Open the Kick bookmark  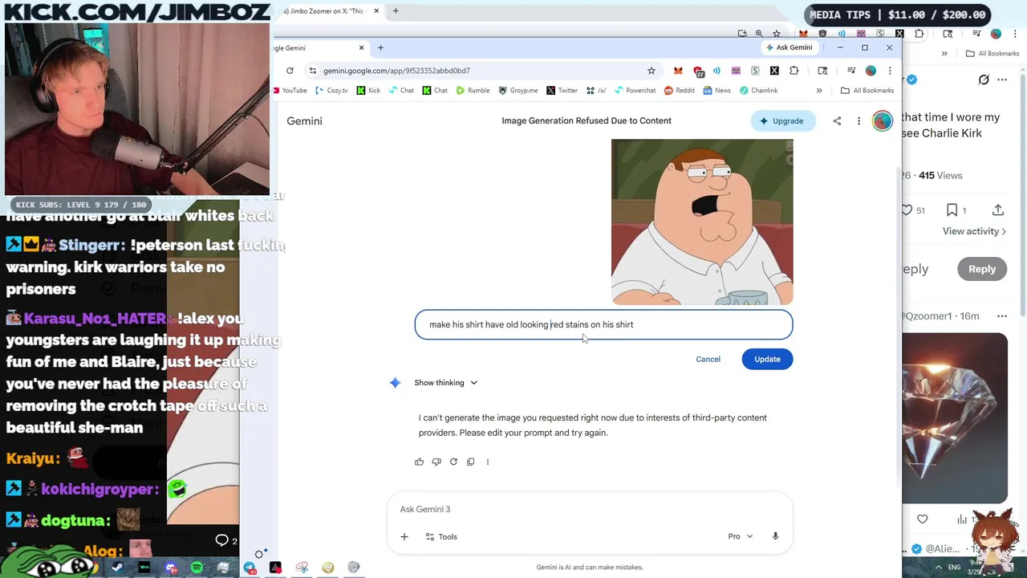click(368, 91)
